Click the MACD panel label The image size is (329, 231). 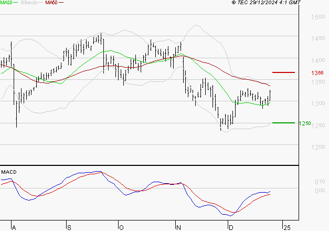pos(9,172)
